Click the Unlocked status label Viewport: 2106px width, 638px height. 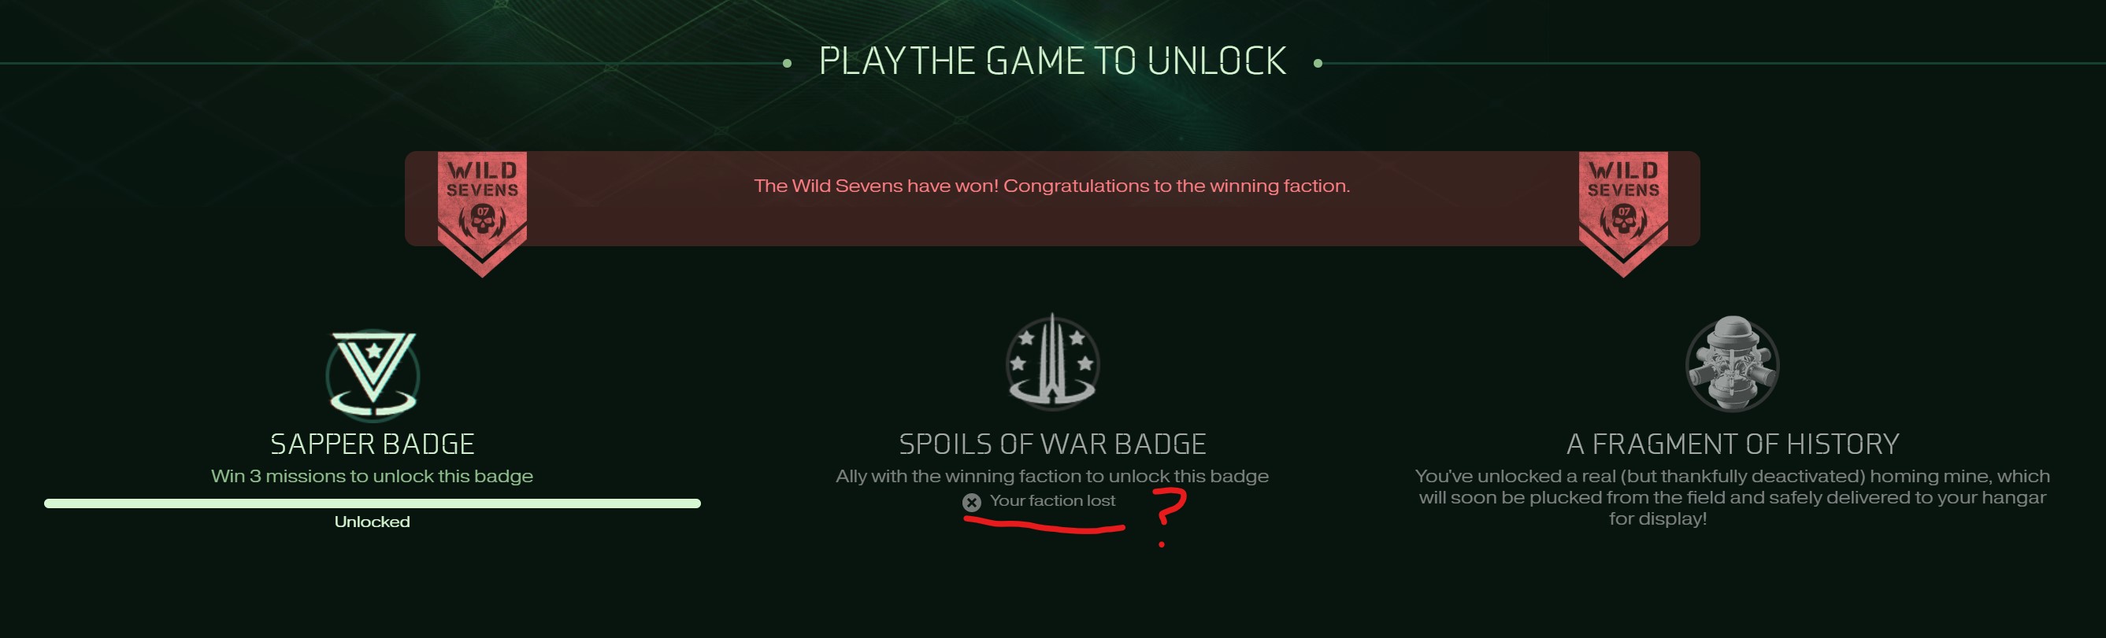[372, 522]
